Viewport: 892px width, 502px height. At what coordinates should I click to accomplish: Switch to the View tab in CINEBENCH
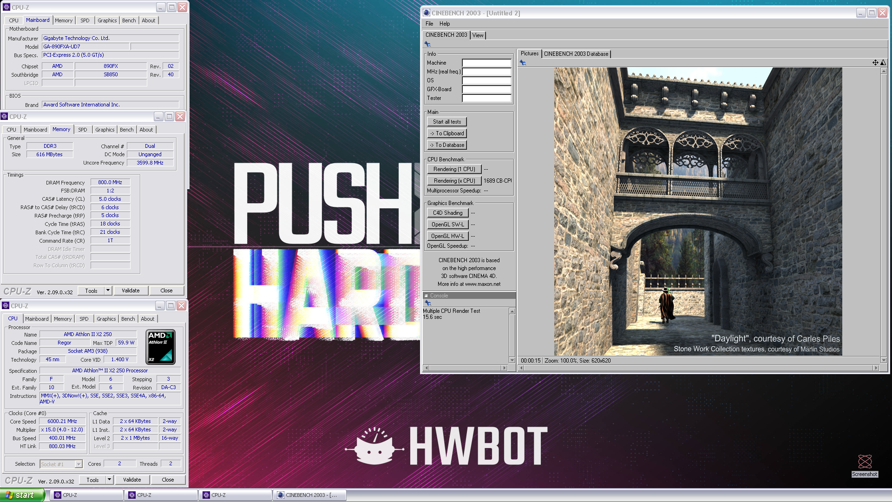pyautogui.click(x=478, y=35)
